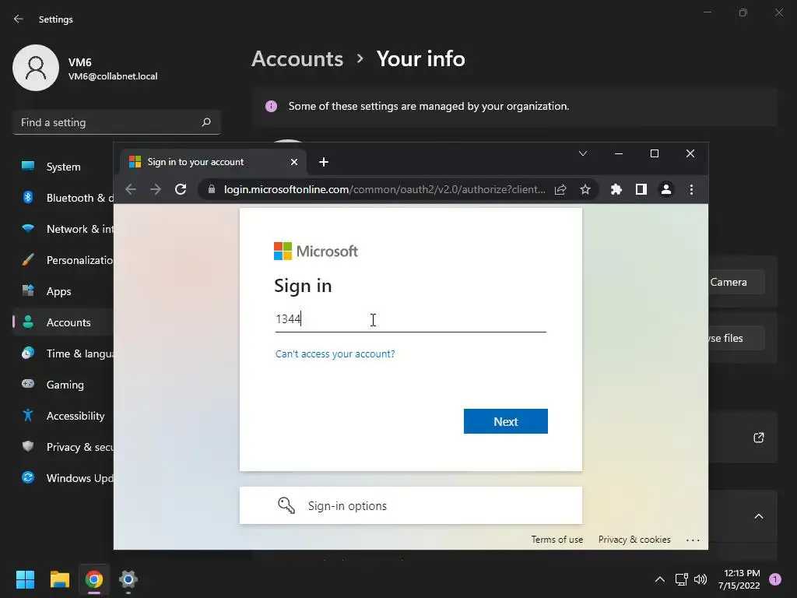Viewport: 797px width, 598px height.
Task: Go back in the Settings window
Action: [x=19, y=19]
